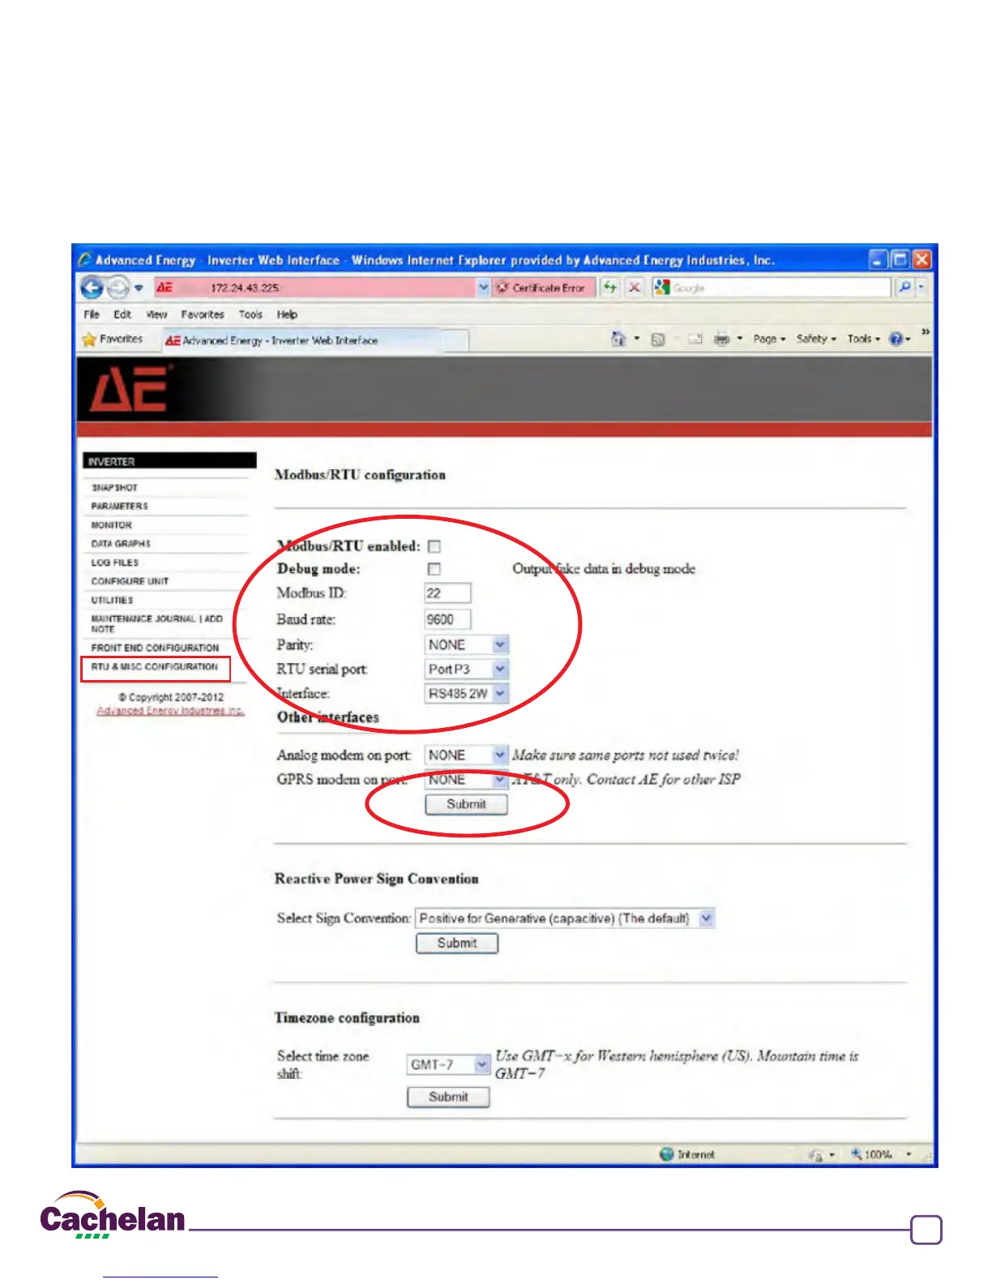Open the View menu
Screen dimensions: 992x1284
point(156,315)
